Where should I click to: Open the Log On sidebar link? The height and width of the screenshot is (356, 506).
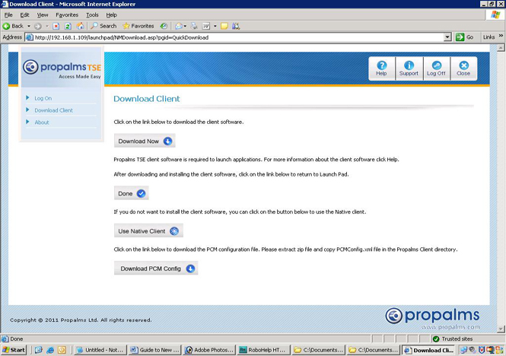[x=43, y=98]
